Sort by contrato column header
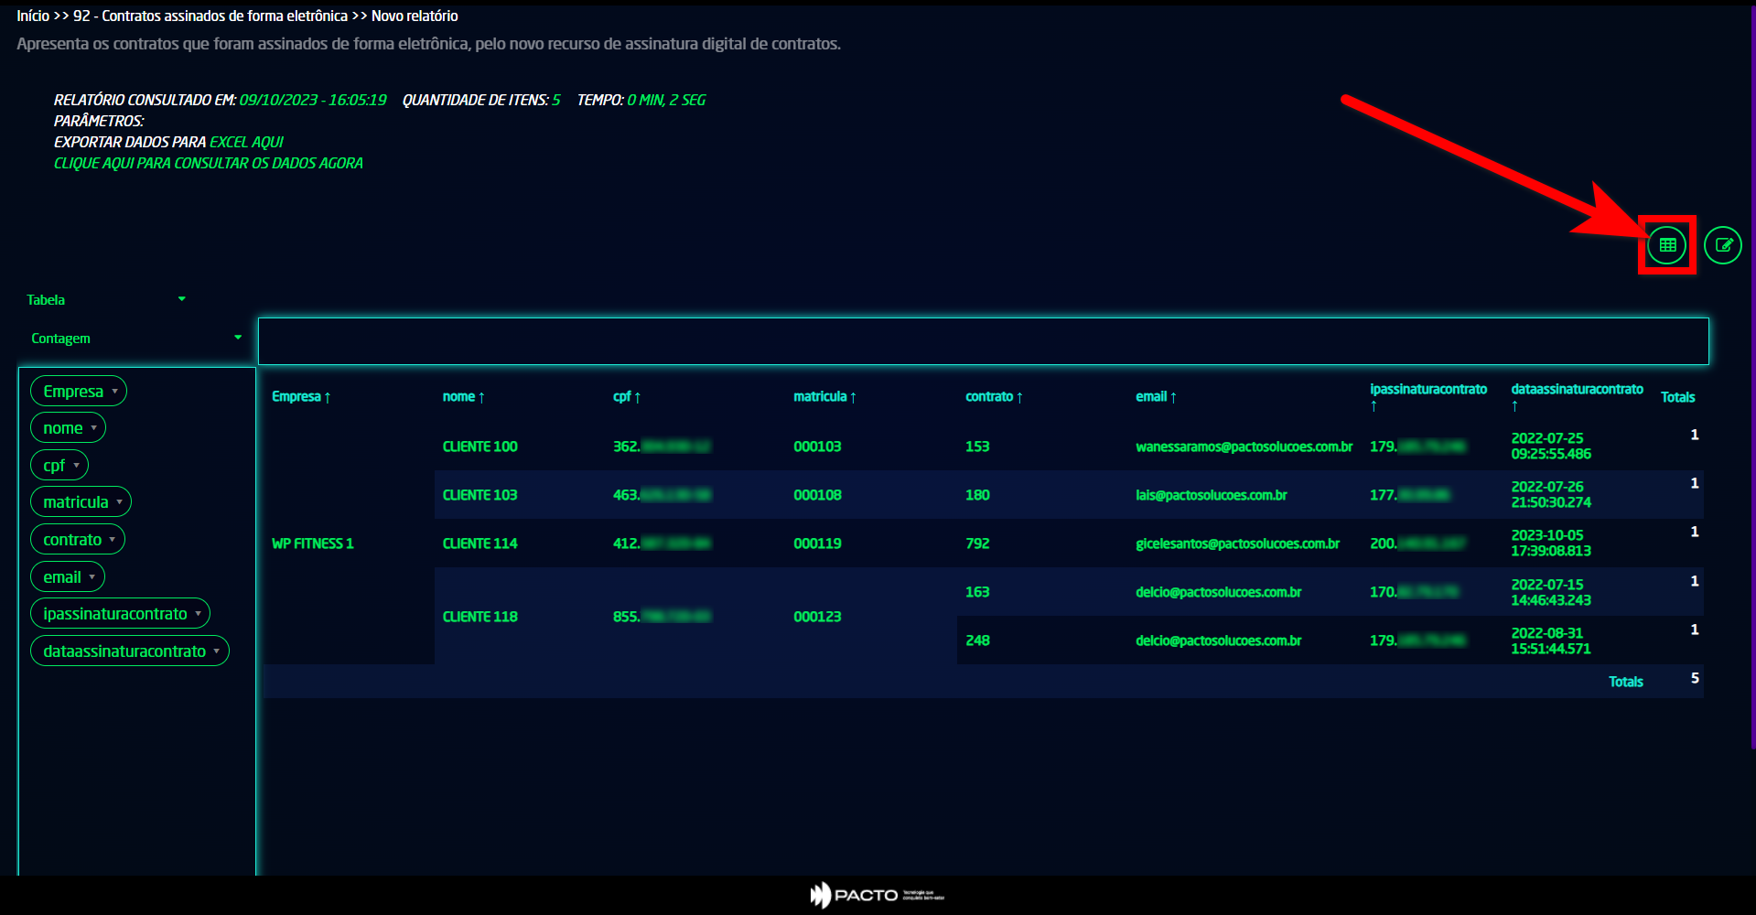 coord(993,397)
